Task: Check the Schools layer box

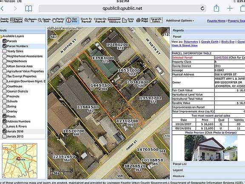Action: click(5, 101)
